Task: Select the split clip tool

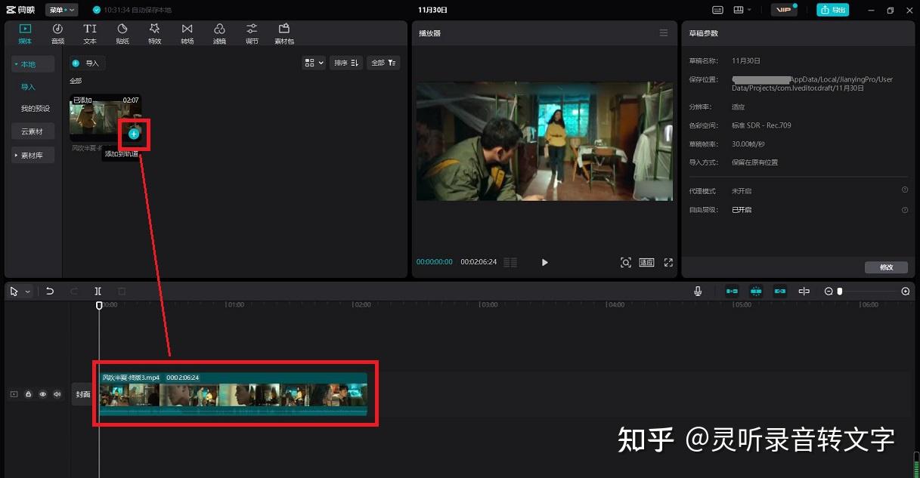Action: (98, 291)
